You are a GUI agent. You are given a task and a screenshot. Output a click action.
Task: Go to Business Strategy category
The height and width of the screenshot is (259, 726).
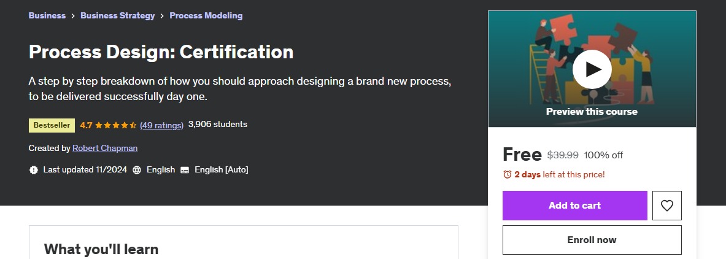117,15
